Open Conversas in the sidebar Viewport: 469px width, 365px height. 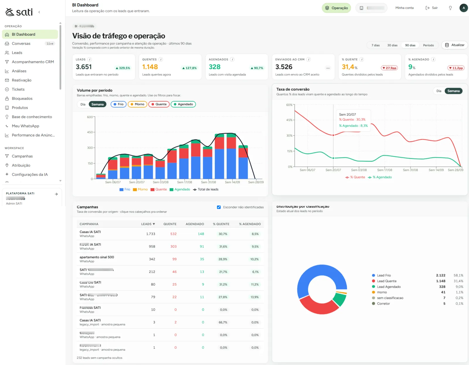click(x=30, y=44)
